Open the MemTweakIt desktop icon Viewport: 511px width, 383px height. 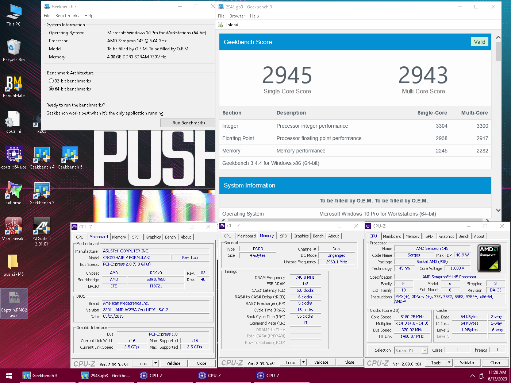point(14,229)
